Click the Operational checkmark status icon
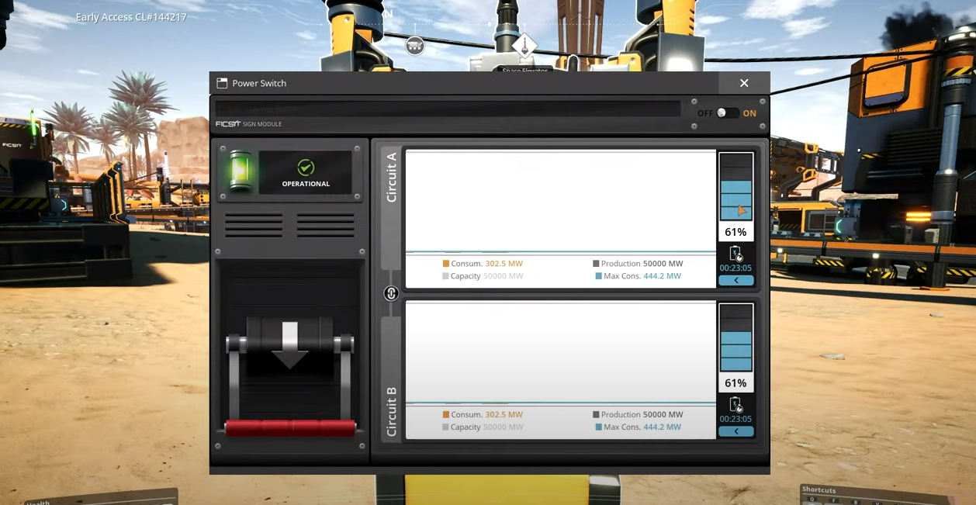Viewport: 976px width, 505px height. pos(306,168)
